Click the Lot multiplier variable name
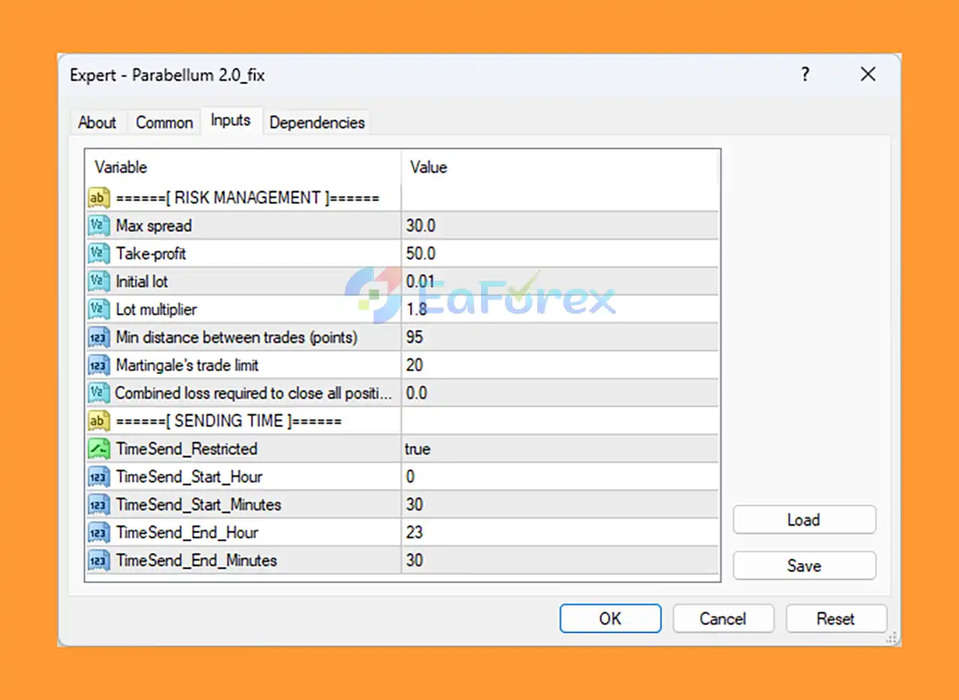Screen dimensions: 959x700 pyautogui.click(x=156, y=309)
